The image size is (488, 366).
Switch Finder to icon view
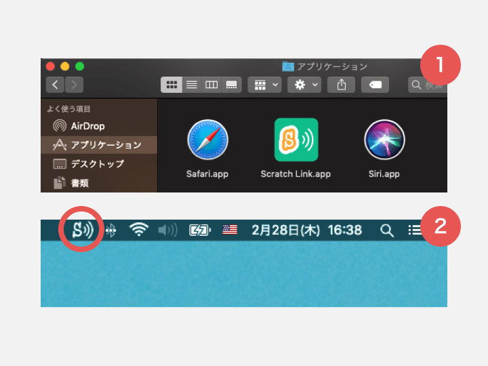(171, 85)
